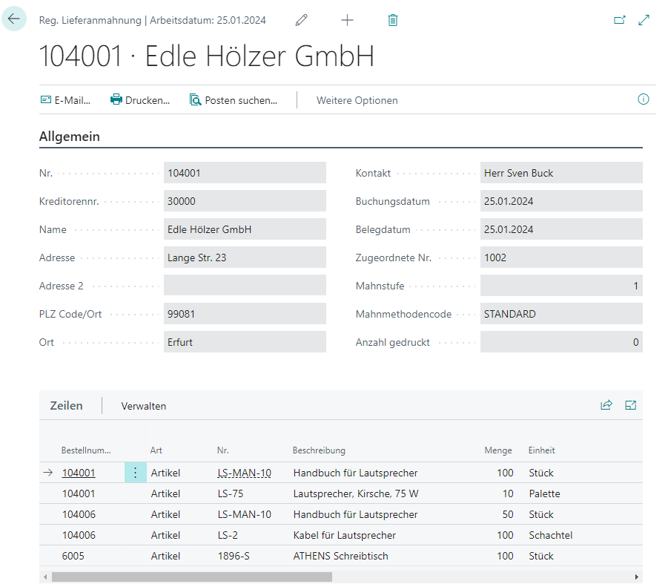This screenshot has width=668, height=584.
Task: Click the E-Mail... action
Action: [65, 100]
